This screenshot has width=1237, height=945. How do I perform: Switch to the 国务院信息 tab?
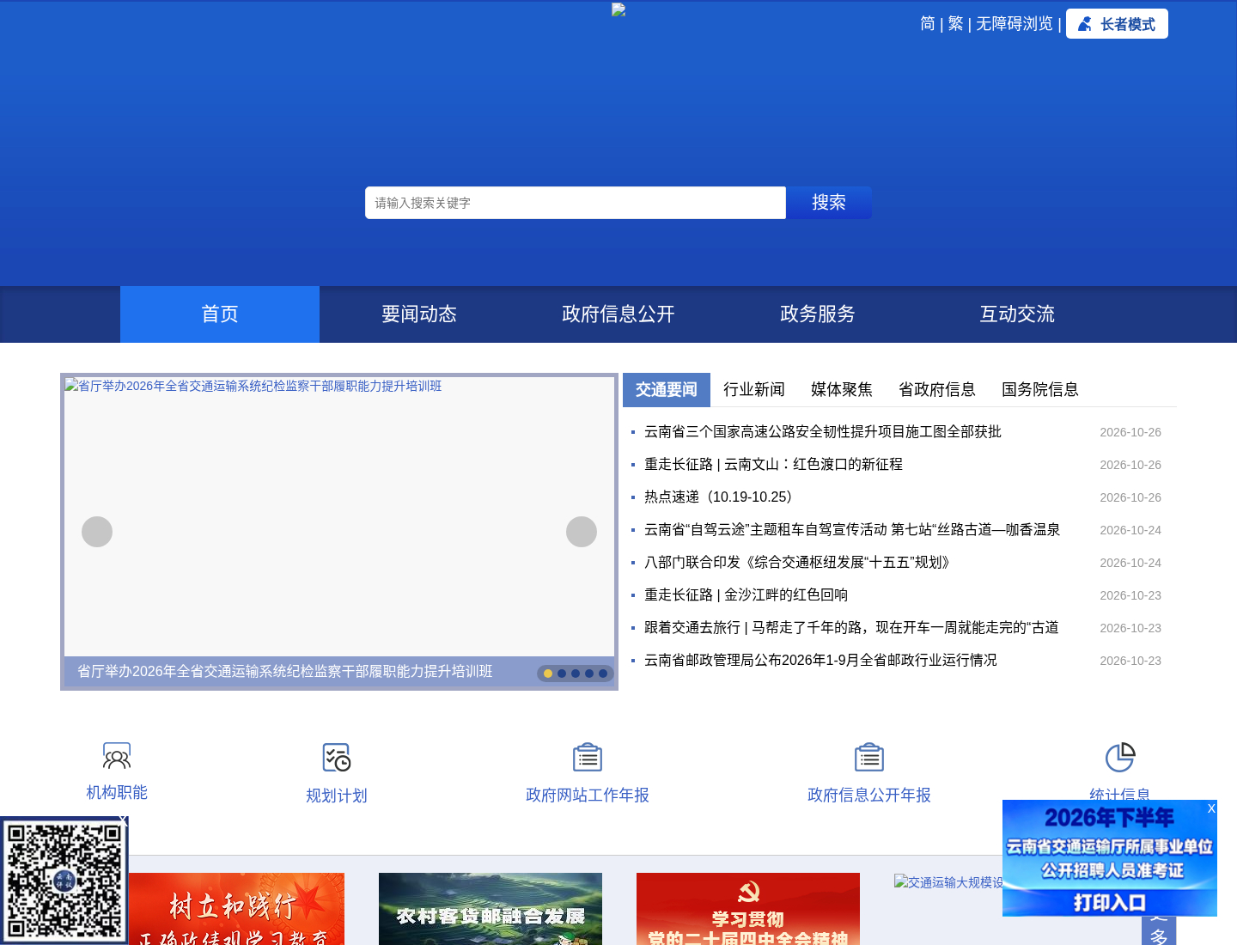tap(1040, 390)
